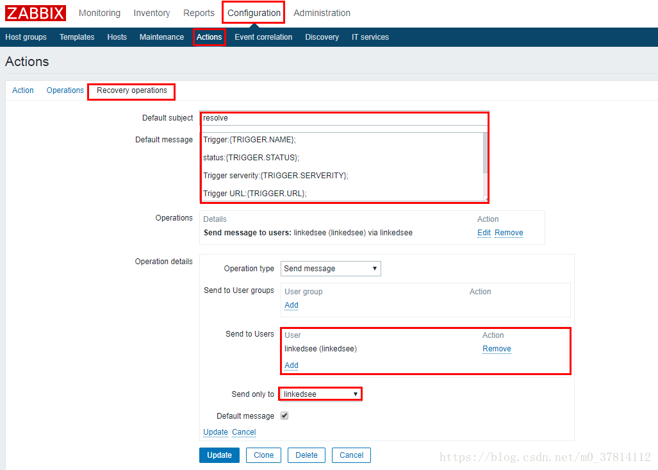
Task: Open the Monitoring menu
Action: pos(99,13)
